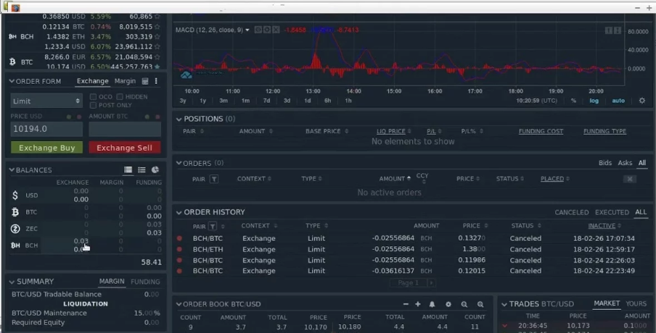Show only EXECUTED order history

tap(612, 212)
